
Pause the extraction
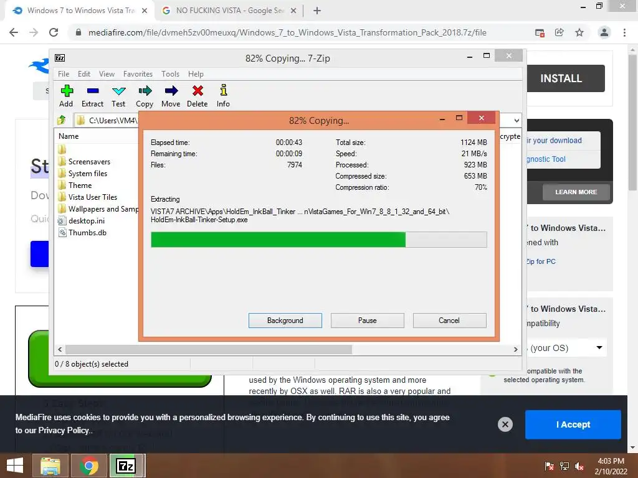368,321
